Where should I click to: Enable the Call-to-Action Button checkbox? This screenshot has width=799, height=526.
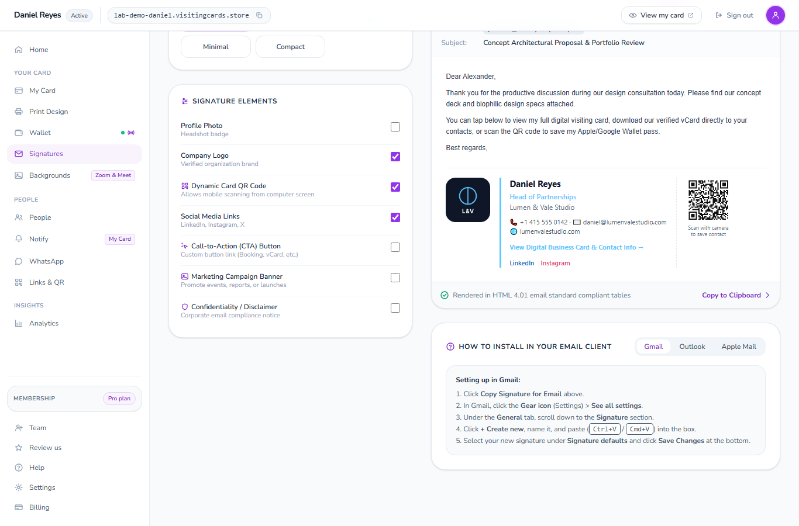pos(395,247)
